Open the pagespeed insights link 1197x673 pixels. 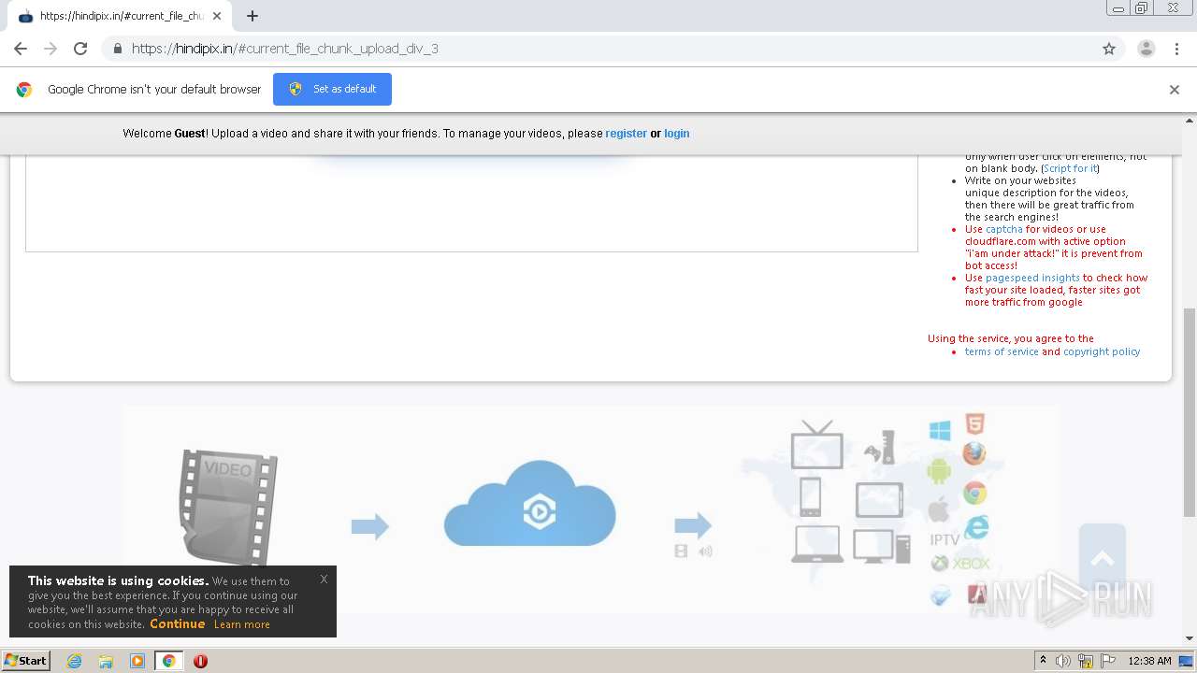pos(1032,278)
